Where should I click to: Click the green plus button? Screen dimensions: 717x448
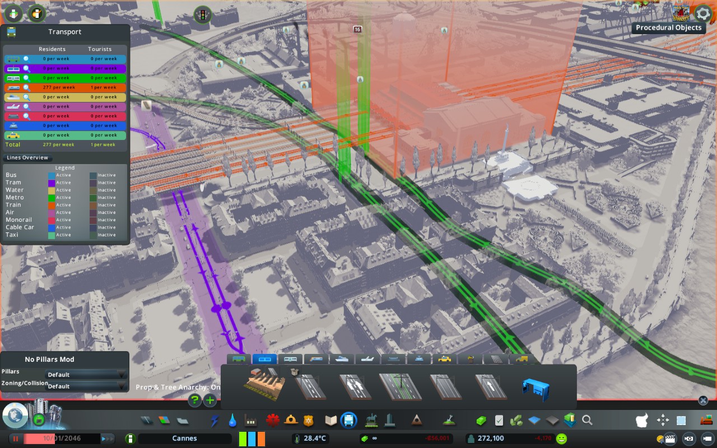click(210, 400)
